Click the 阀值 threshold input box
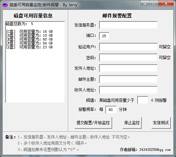Image resolution: width=176 pixels, height=157 pixels. pyautogui.click(x=143, y=100)
